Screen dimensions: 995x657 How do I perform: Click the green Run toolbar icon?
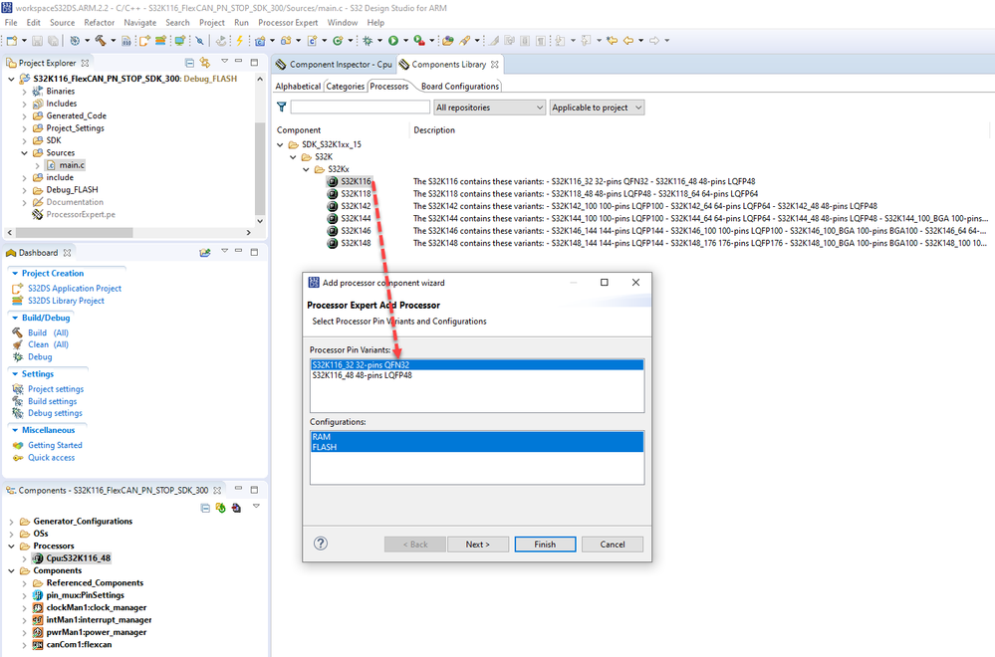393,41
